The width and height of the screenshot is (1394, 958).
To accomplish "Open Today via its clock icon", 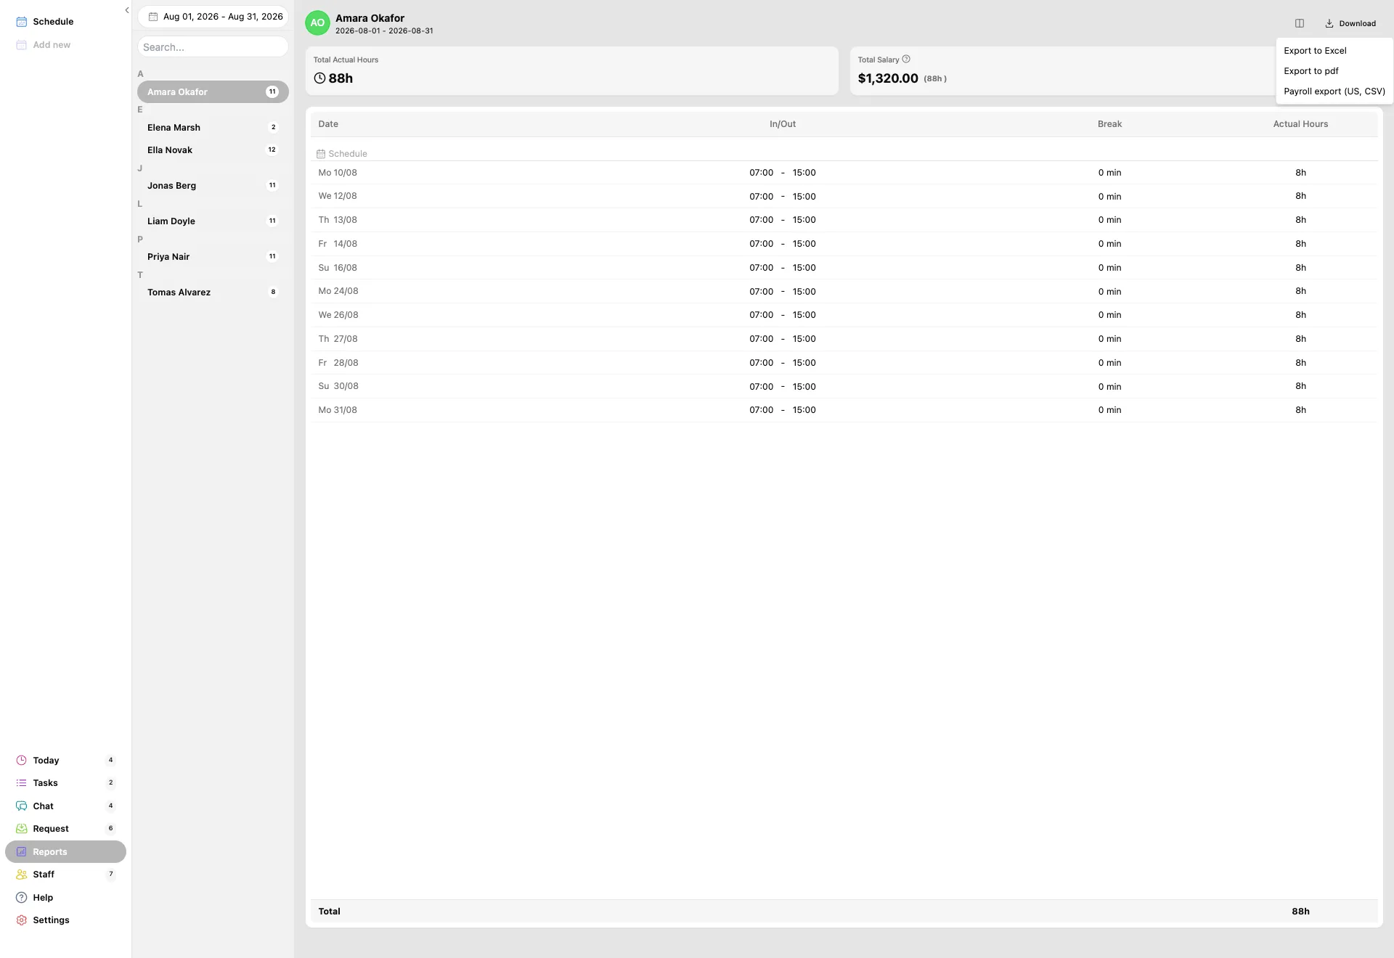I will tap(22, 761).
